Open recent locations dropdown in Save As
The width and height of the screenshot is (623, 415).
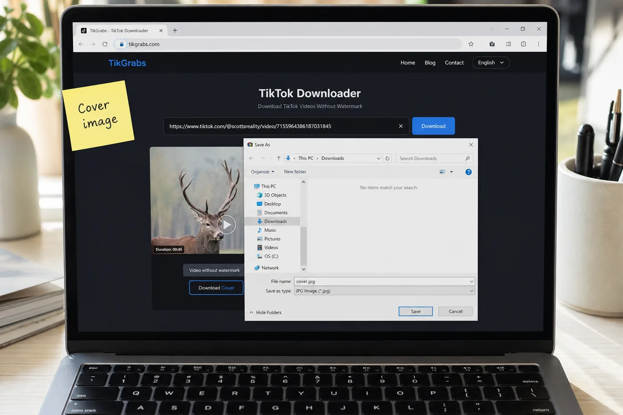[271, 158]
